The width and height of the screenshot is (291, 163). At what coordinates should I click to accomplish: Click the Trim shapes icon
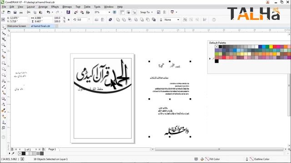[124, 19]
